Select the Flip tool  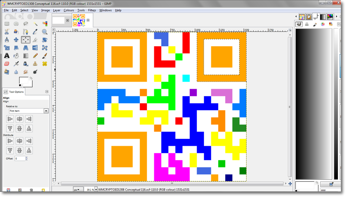click(35, 48)
